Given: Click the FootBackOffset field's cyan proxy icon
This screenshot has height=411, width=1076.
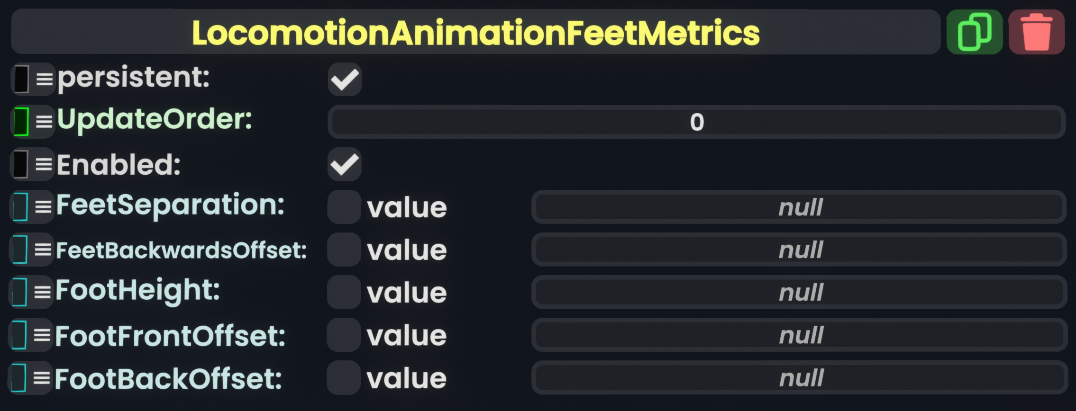Looking at the screenshot, I should pyautogui.click(x=18, y=378).
